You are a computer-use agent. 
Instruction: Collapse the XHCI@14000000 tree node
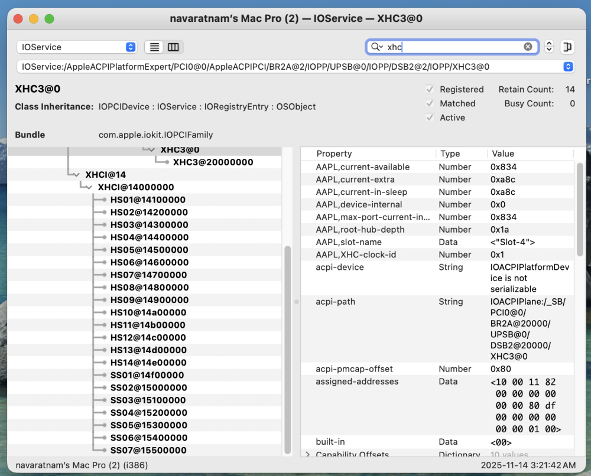[89, 187]
